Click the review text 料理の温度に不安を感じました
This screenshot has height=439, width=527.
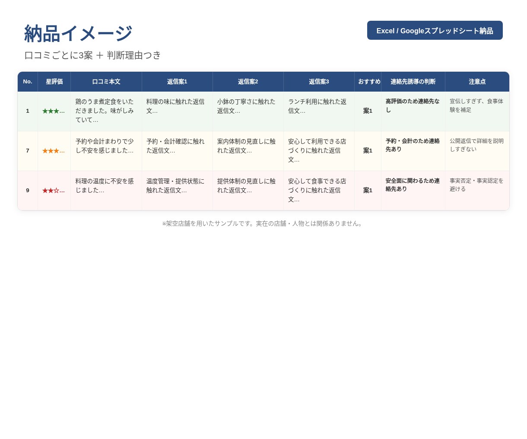click(x=105, y=186)
